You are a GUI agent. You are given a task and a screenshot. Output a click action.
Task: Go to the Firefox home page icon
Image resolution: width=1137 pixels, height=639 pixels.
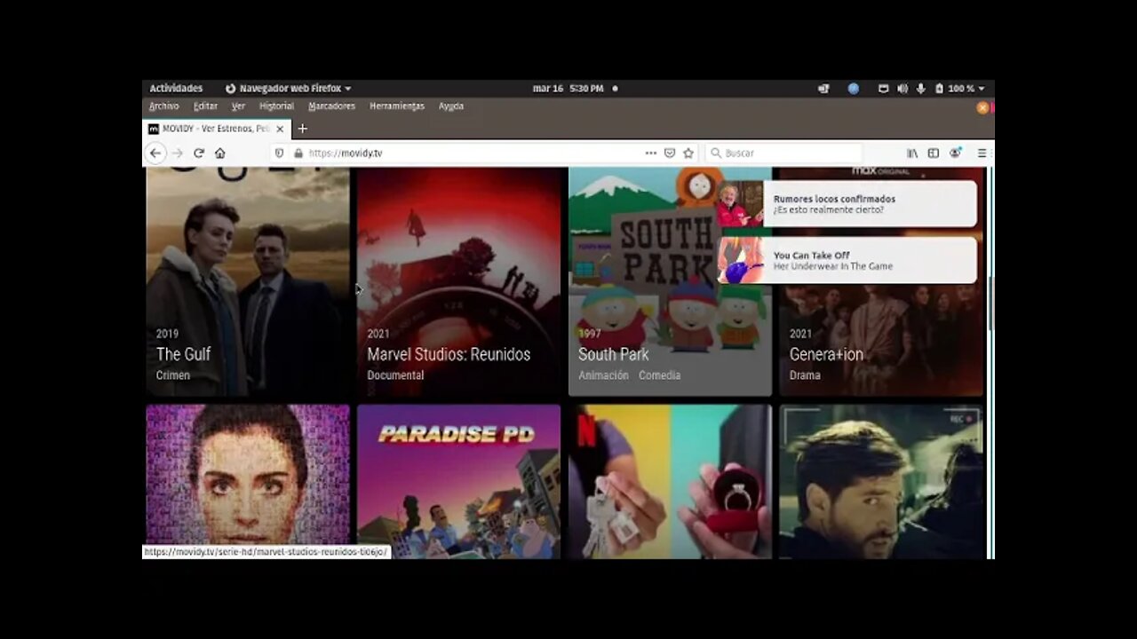[219, 153]
